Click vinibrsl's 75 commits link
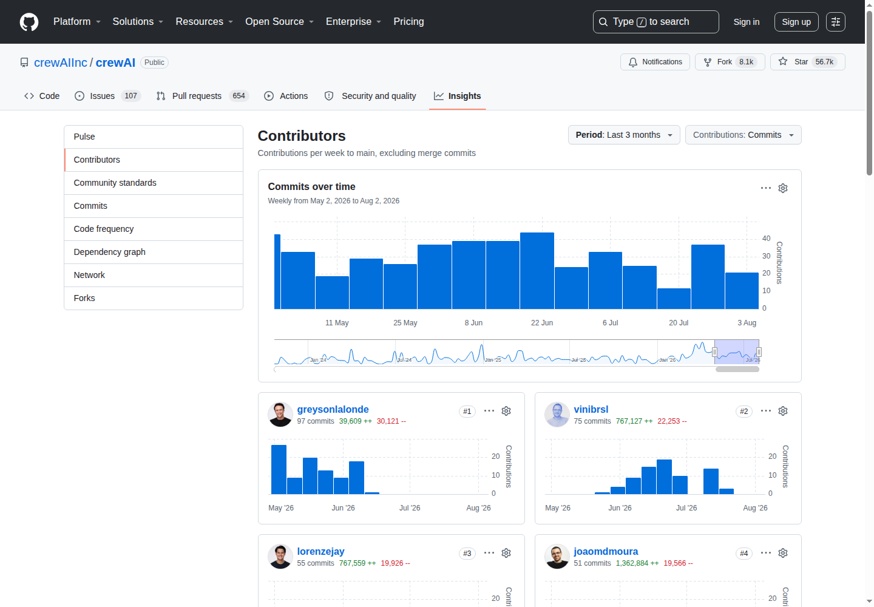The width and height of the screenshot is (874, 607). tap(592, 421)
